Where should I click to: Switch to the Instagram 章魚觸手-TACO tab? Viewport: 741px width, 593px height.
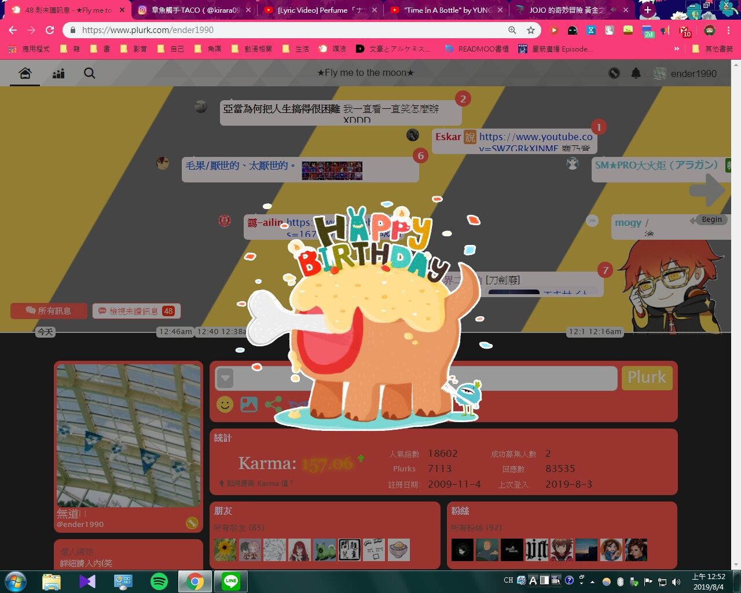click(195, 10)
